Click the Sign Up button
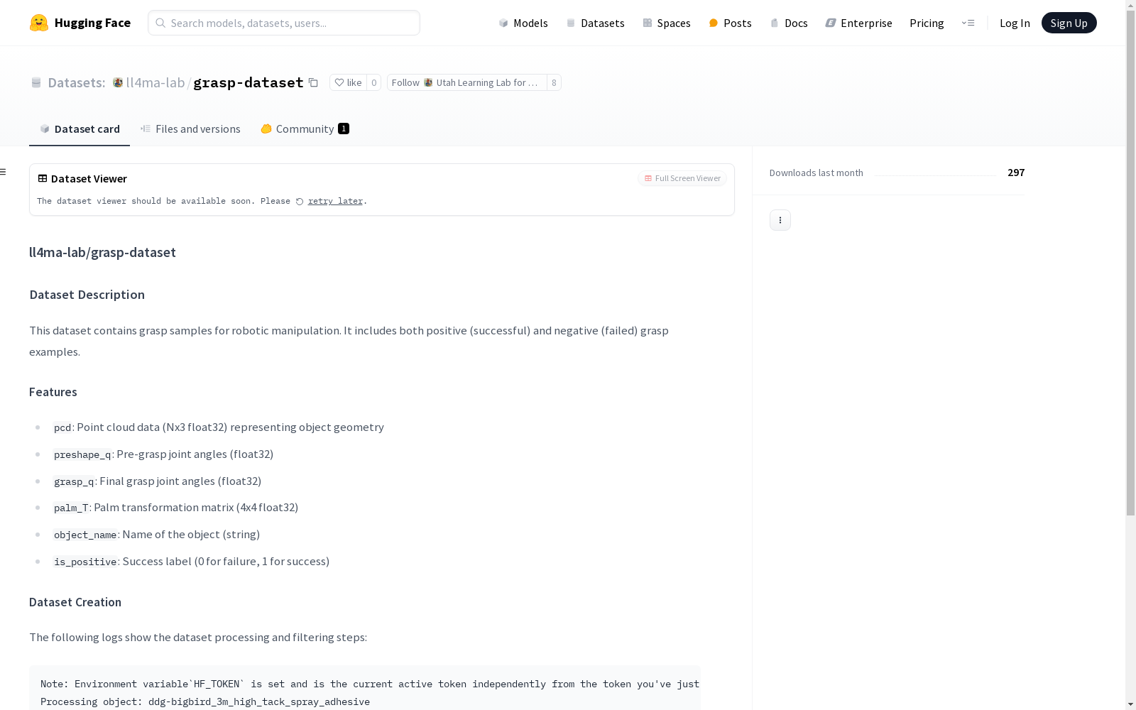Screen dimensions: 1136x710 pos(1069,23)
